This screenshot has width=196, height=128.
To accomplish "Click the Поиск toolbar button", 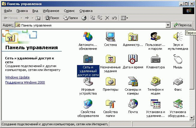I will pyautogui.click(x=52, y=18).
